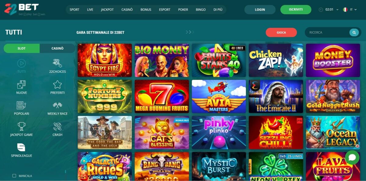Click the green Iscriviti button

pos(296,9)
